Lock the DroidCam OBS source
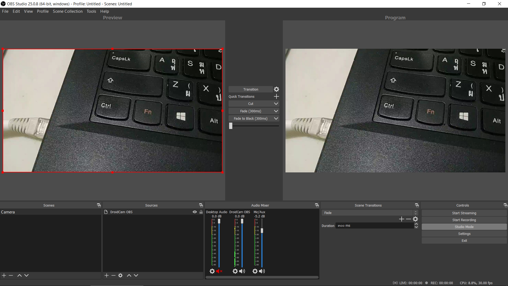The image size is (508, 286). point(201,212)
